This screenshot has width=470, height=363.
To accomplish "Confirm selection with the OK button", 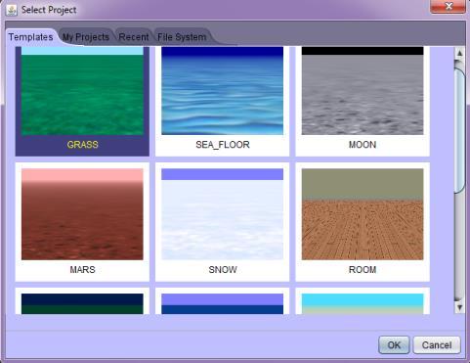I will (394, 345).
